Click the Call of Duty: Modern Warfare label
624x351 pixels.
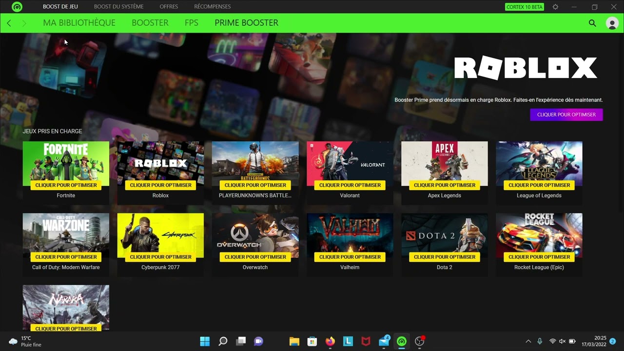pos(66,267)
